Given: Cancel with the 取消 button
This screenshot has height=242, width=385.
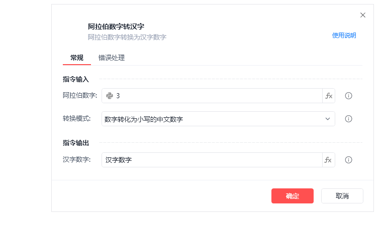Looking at the screenshot, I should tap(342, 196).
